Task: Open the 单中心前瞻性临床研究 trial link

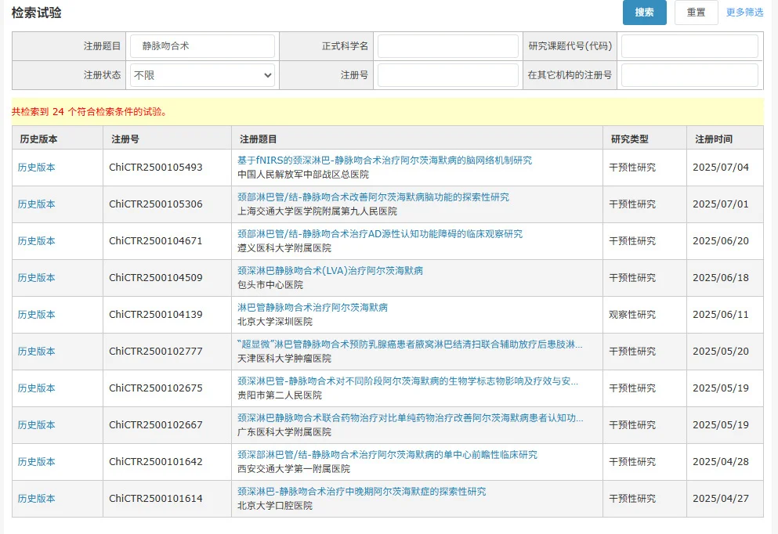Action: 387,455
